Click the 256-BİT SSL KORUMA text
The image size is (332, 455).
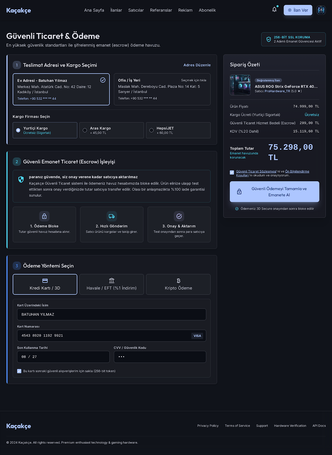pyautogui.click(x=292, y=37)
